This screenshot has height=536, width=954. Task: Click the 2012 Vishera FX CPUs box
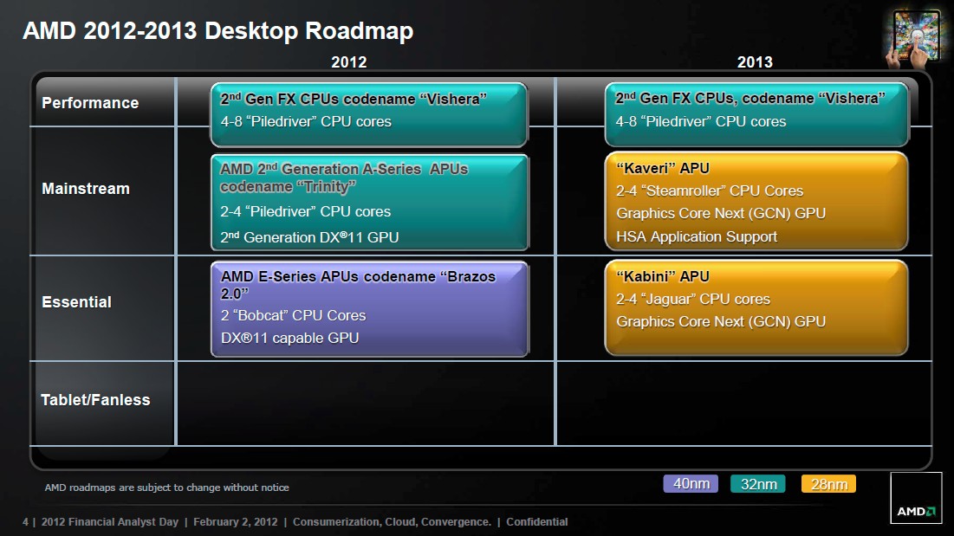click(369, 115)
